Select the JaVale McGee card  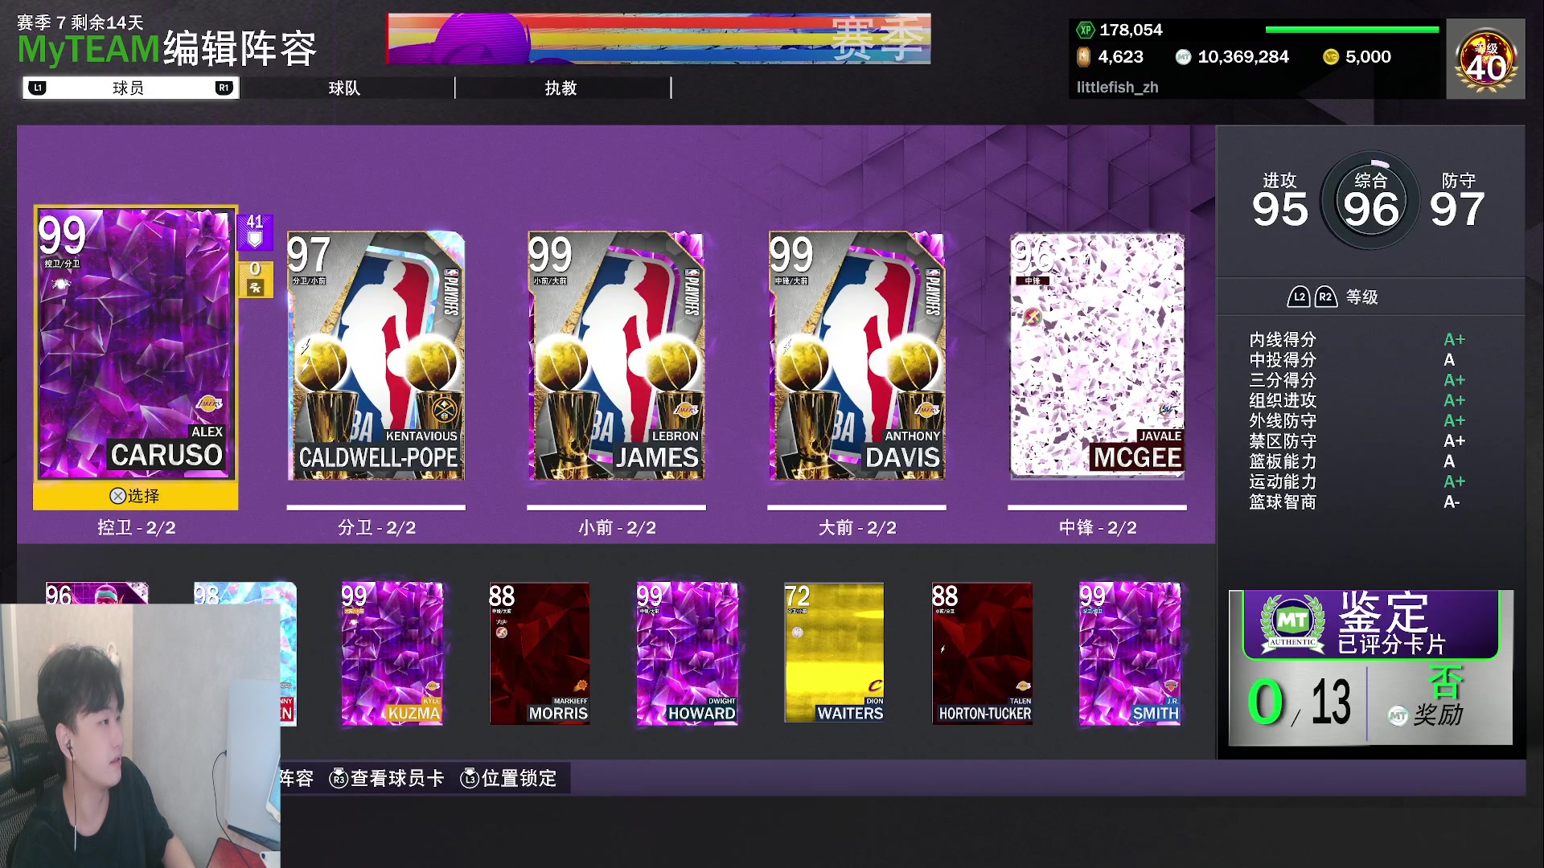click(x=1097, y=356)
